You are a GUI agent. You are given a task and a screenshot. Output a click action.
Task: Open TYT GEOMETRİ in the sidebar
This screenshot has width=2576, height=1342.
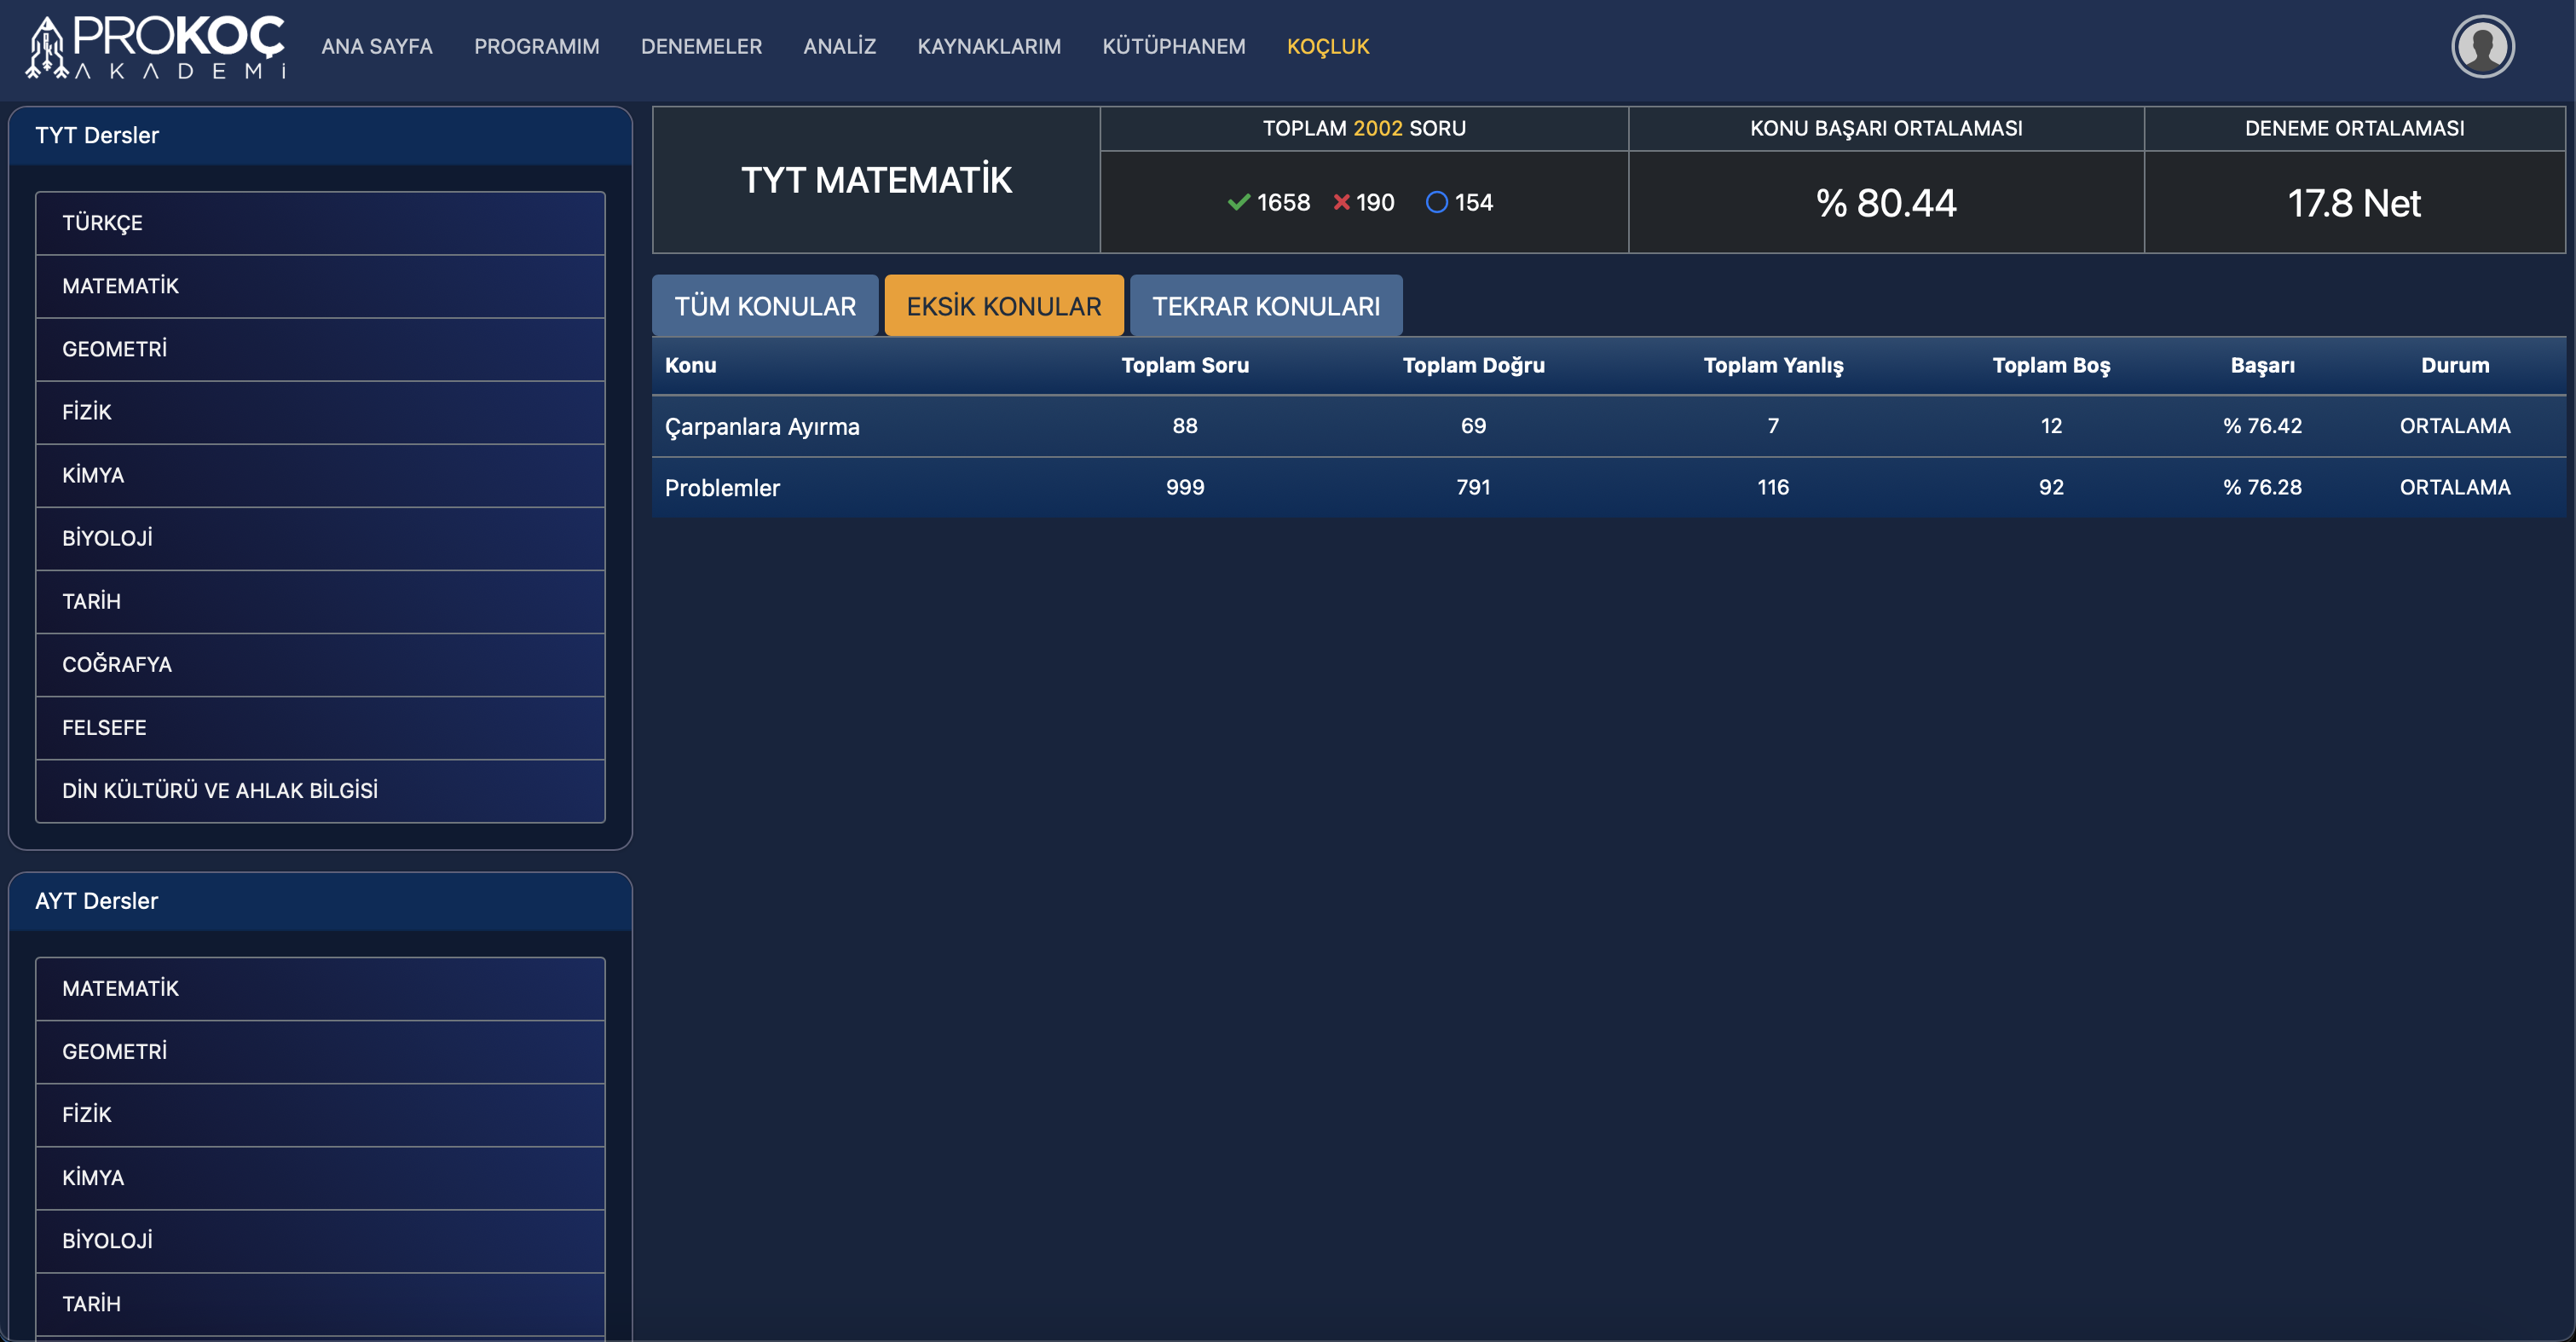pos(320,349)
